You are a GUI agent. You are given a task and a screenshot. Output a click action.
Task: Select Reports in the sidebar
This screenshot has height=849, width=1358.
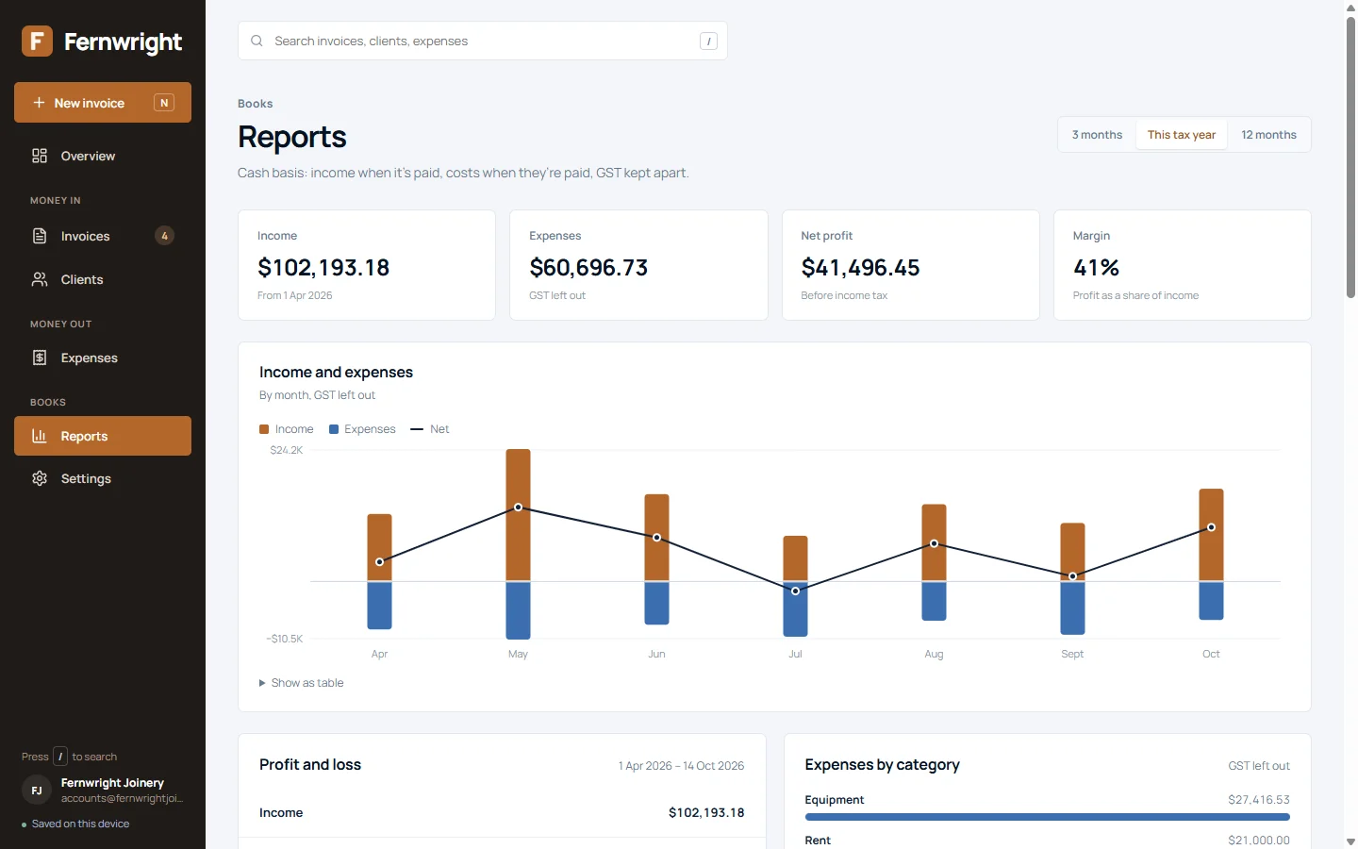click(x=103, y=436)
